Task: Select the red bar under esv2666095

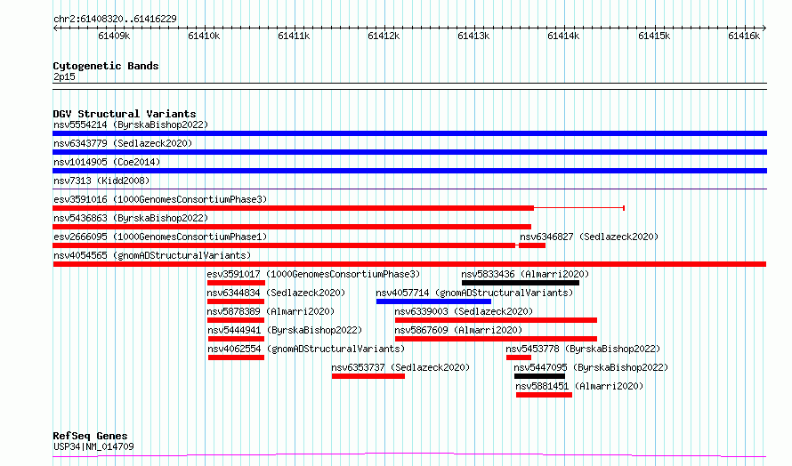Action: click(x=284, y=245)
